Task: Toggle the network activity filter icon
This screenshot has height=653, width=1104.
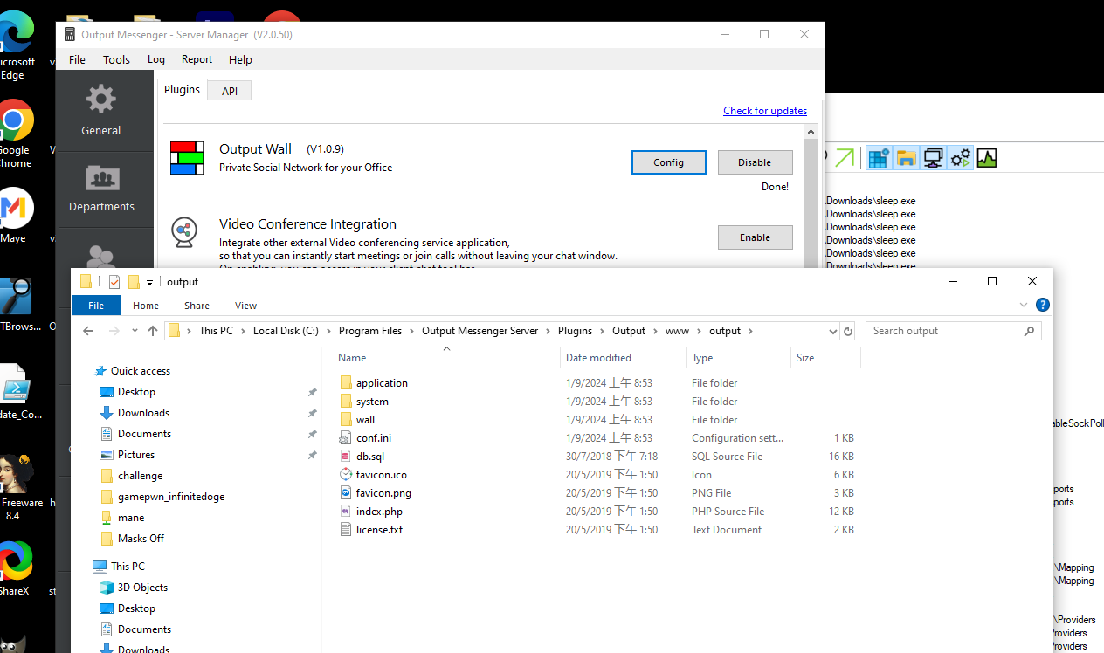Action: tap(933, 158)
